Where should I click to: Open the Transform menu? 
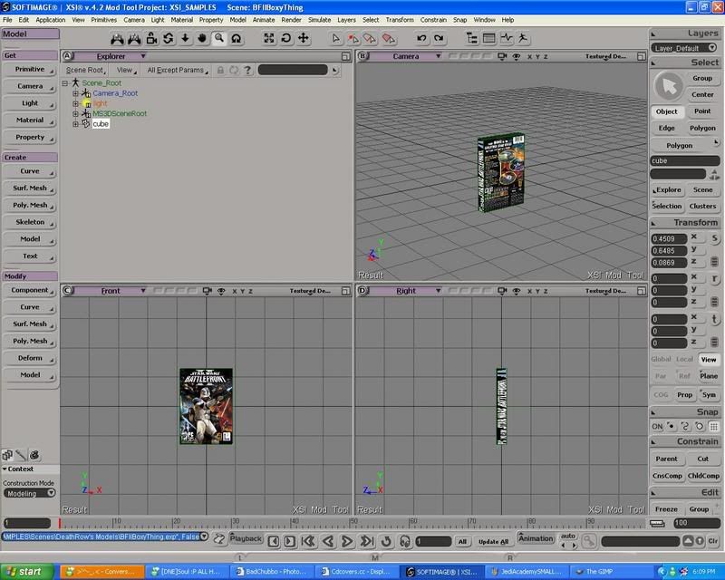pos(400,20)
